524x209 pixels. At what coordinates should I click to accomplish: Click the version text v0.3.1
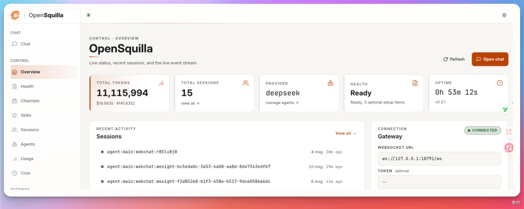point(441,102)
